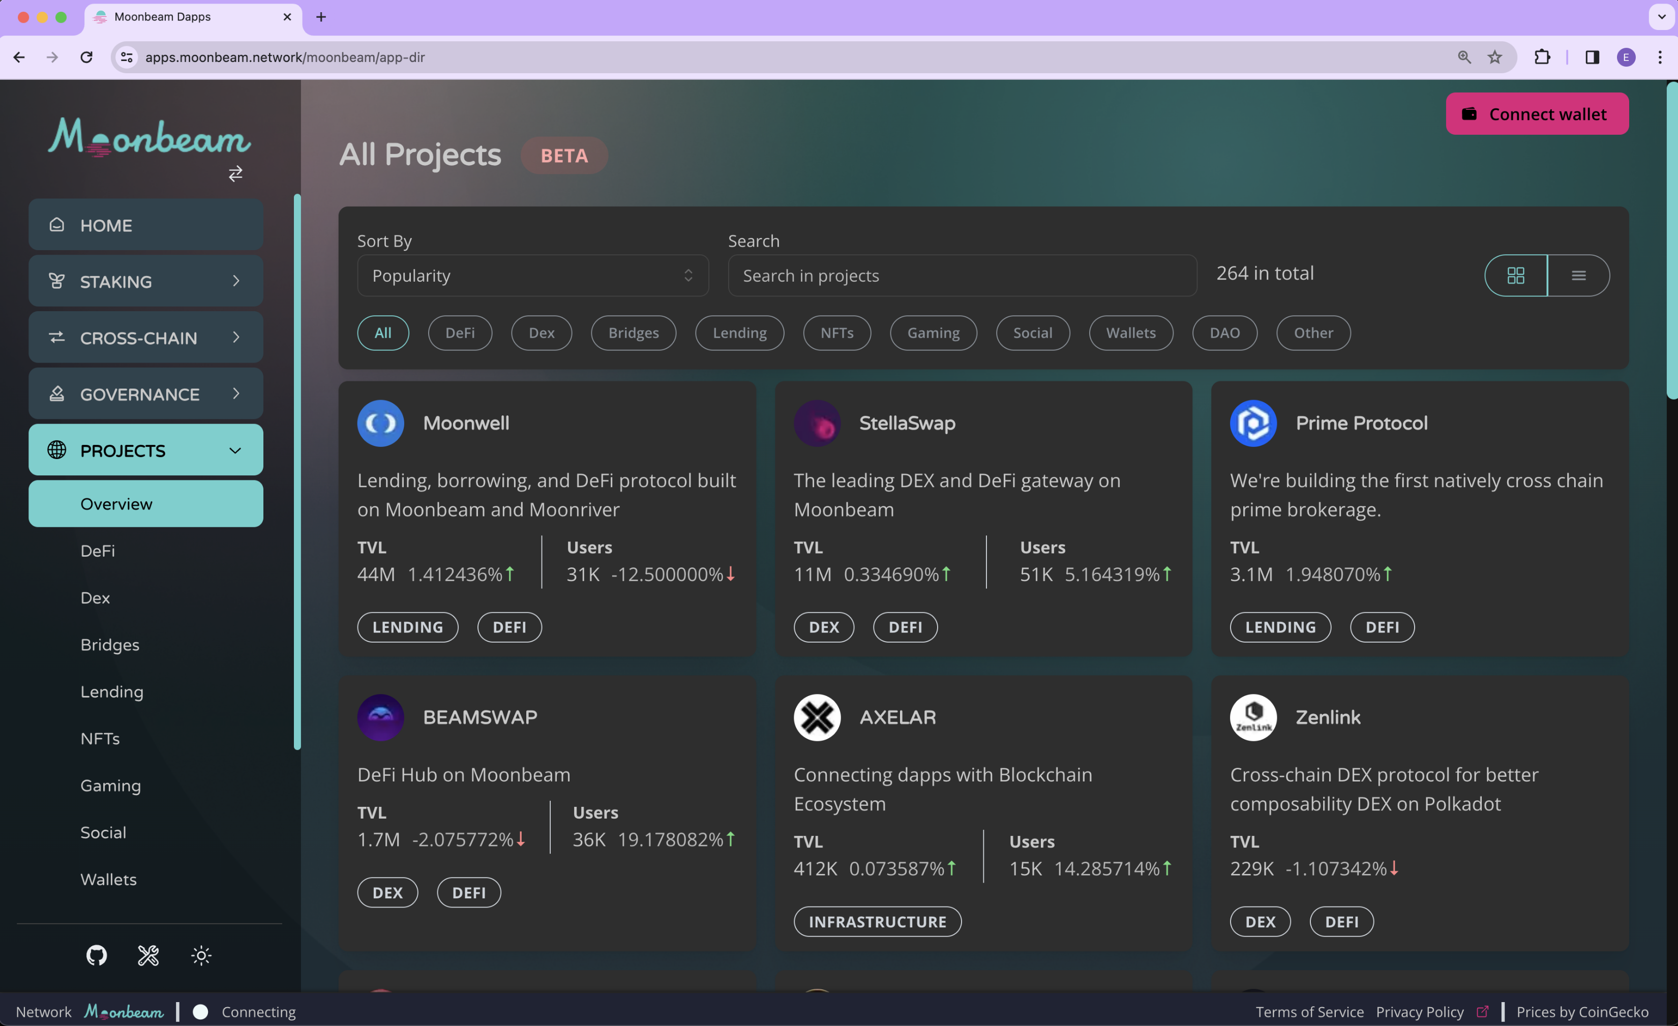Switch to list view layout
This screenshot has width=1678, height=1026.
click(1578, 276)
